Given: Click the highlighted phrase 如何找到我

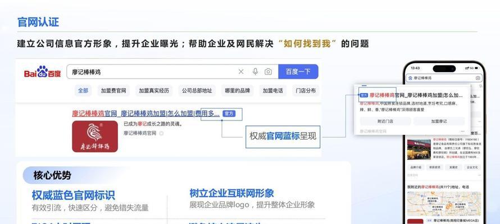Looking at the screenshot, I should 307,44.
